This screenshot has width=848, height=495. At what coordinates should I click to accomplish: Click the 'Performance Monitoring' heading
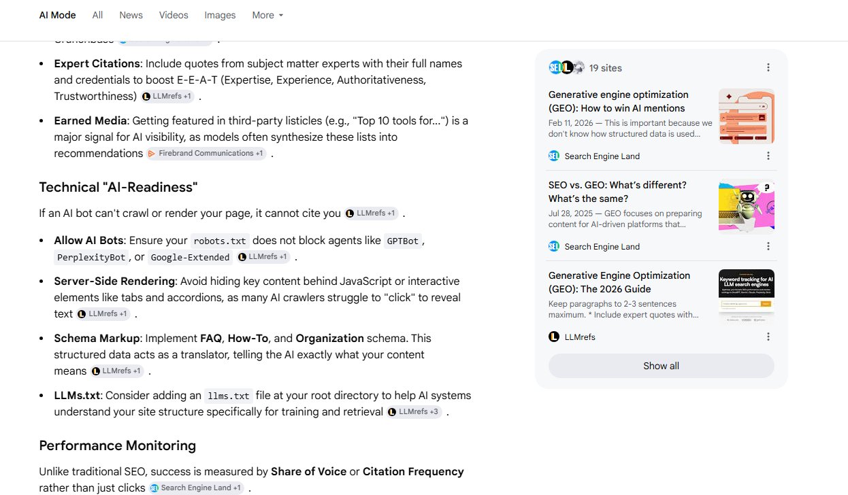(x=117, y=445)
